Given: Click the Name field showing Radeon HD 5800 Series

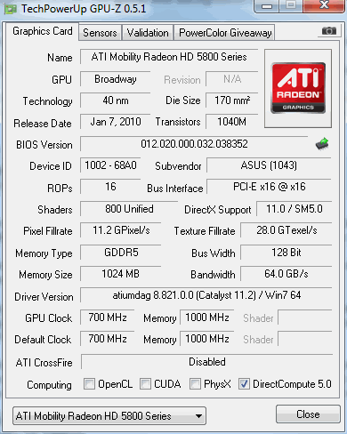Looking at the screenshot, I should click(x=169, y=57).
